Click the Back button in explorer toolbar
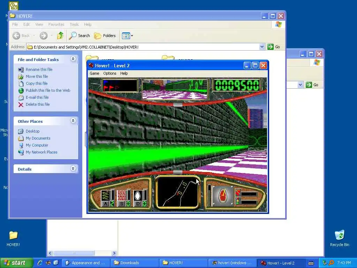This screenshot has height=268, width=357. pos(21,36)
